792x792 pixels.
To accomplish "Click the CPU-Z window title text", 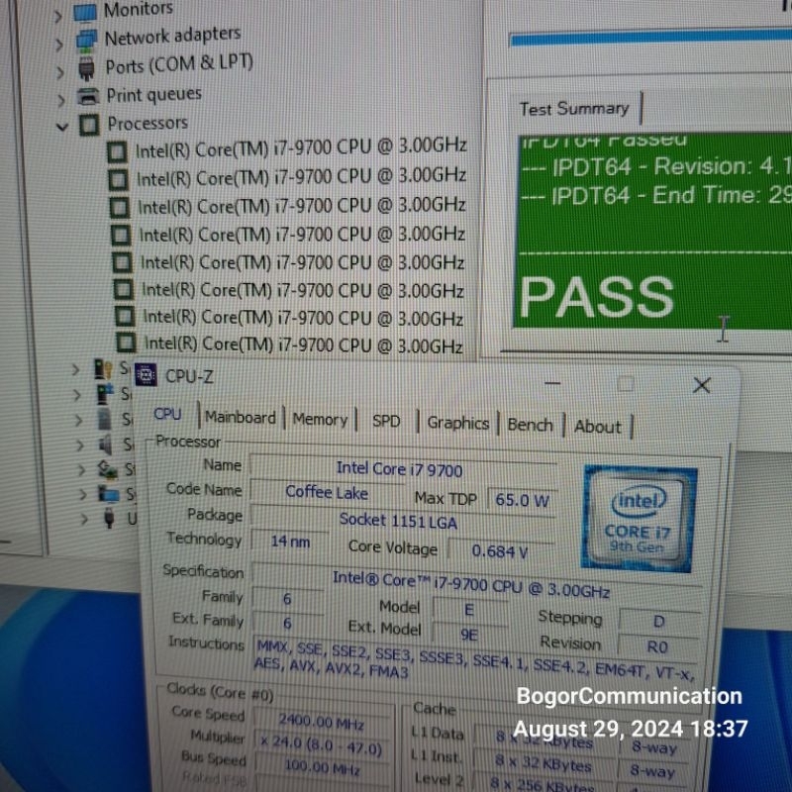I will click(189, 376).
